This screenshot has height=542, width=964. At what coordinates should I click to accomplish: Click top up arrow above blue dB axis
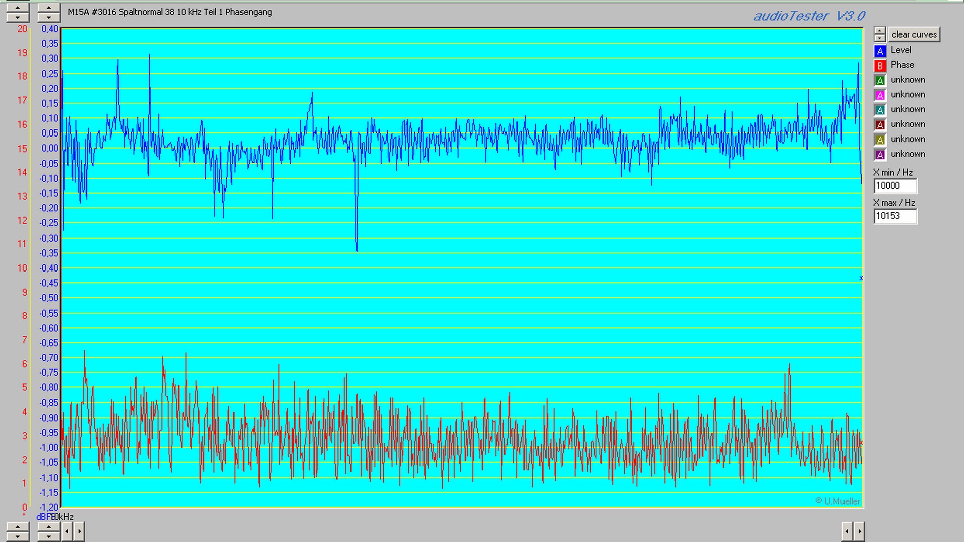[49, 8]
